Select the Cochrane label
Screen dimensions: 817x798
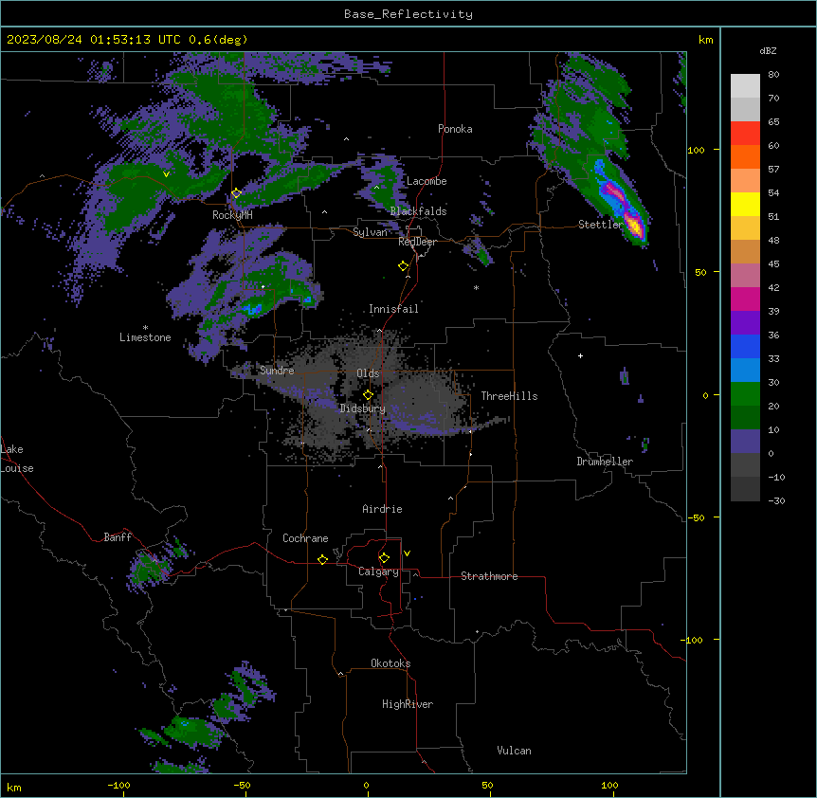(305, 538)
